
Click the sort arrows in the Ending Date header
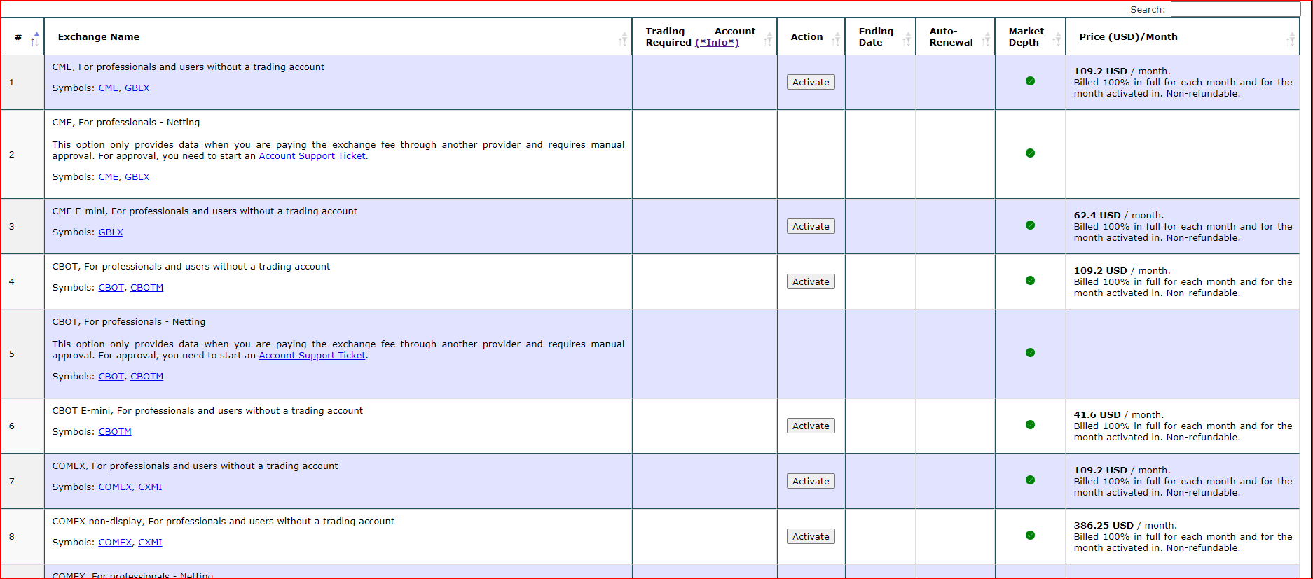pos(907,39)
